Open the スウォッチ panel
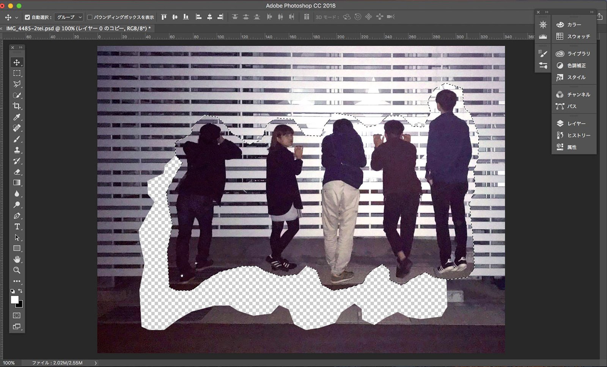The image size is (607, 367). click(574, 36)
